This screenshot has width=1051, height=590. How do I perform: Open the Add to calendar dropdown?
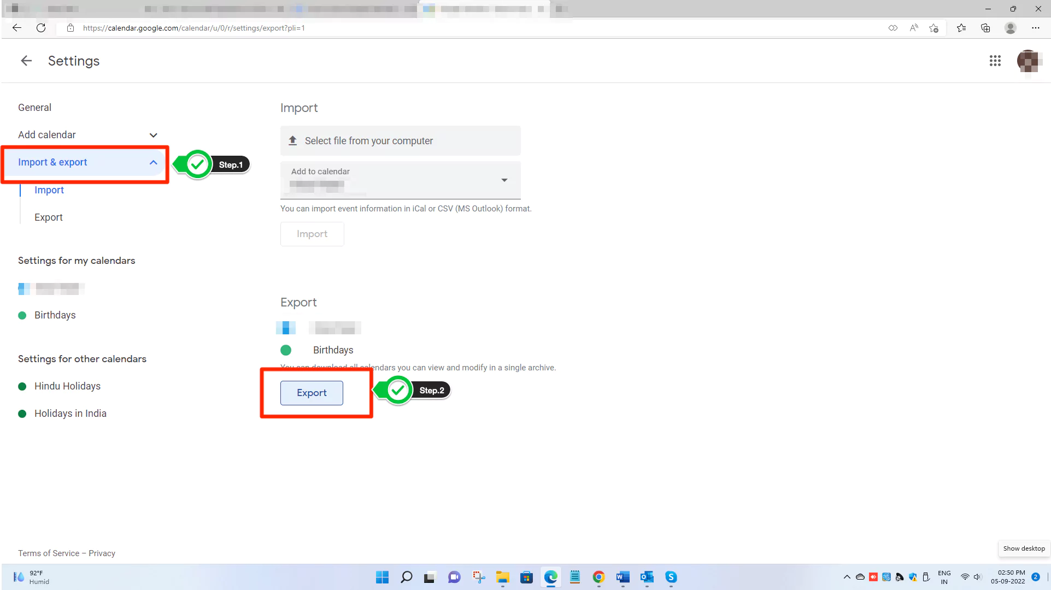click(504, 180)
